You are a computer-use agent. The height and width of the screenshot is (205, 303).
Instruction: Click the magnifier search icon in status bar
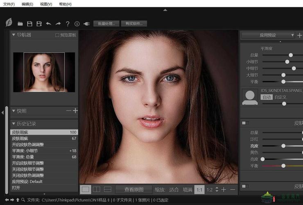[23, 200]
